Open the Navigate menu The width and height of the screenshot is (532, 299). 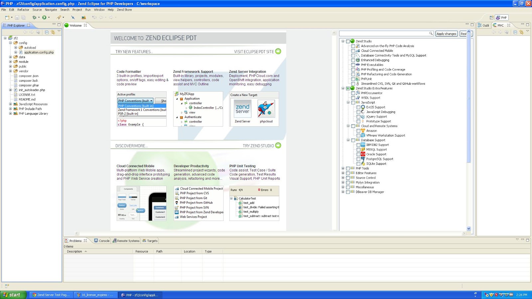coord(51,10)
